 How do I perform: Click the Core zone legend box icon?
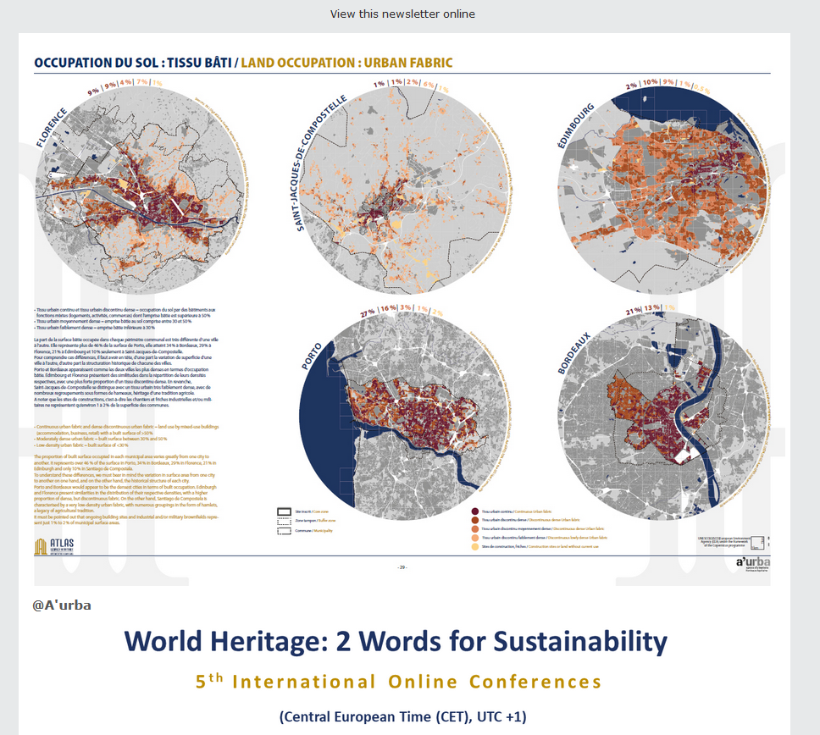[x=284, y=511]
